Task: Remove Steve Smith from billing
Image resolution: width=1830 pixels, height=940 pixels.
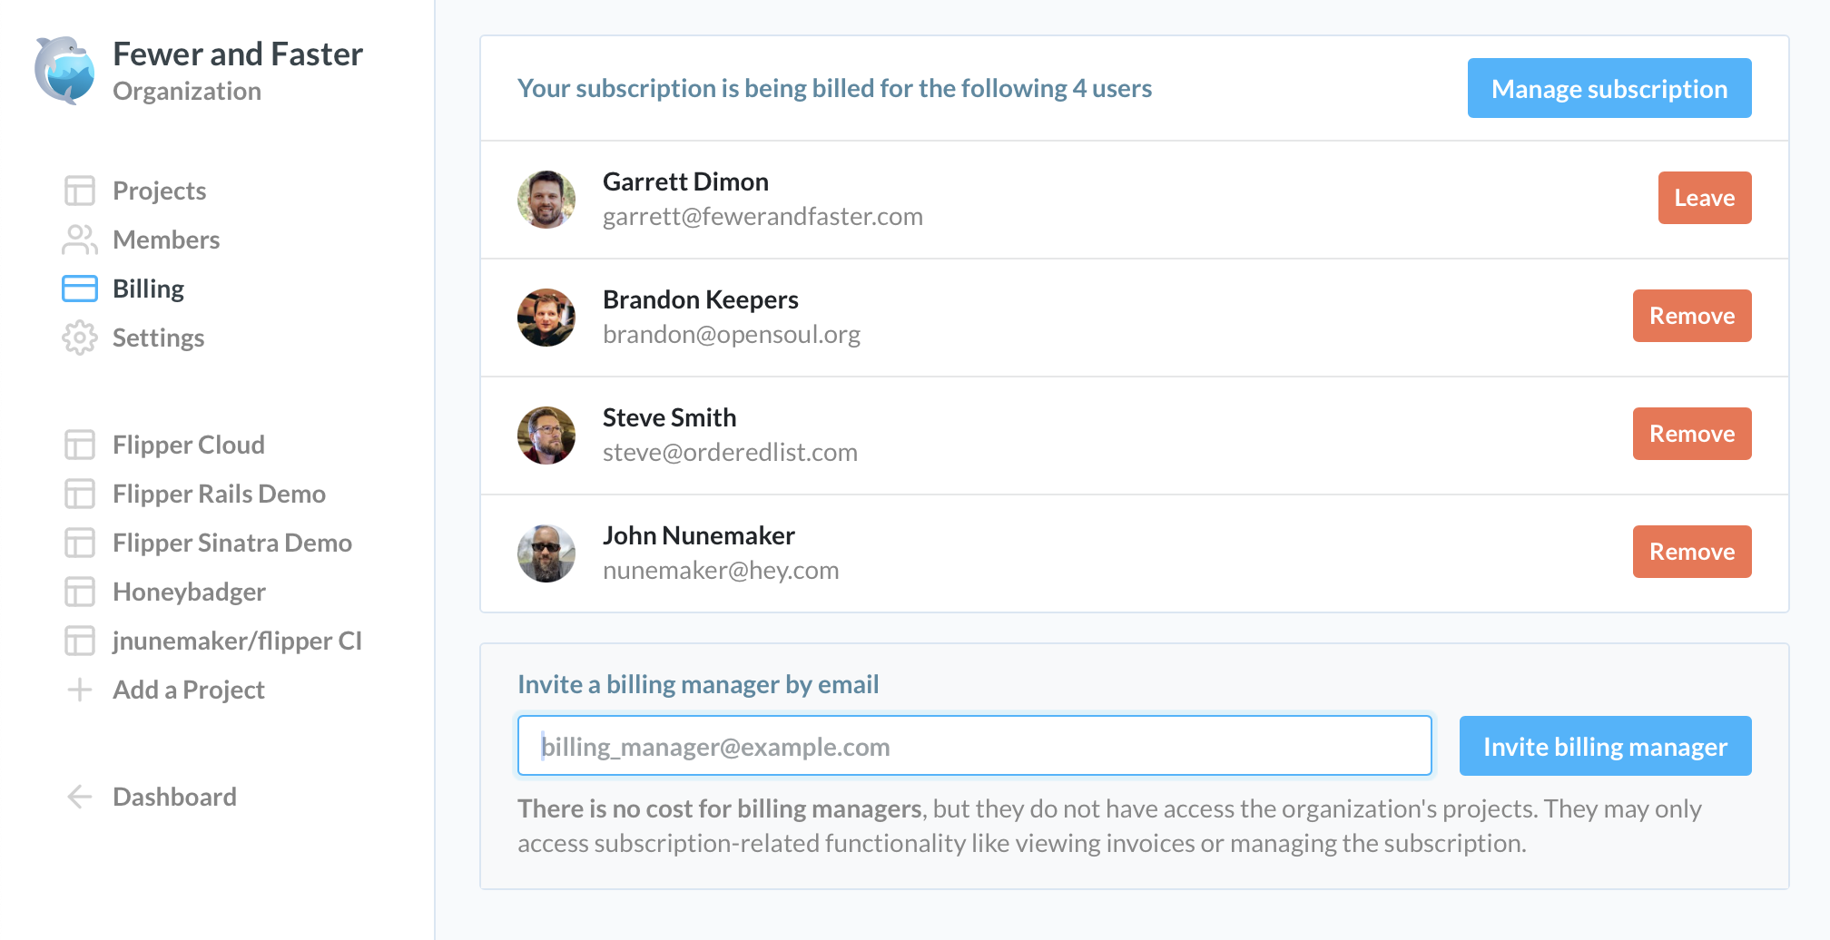Action: click(1691, 434)
